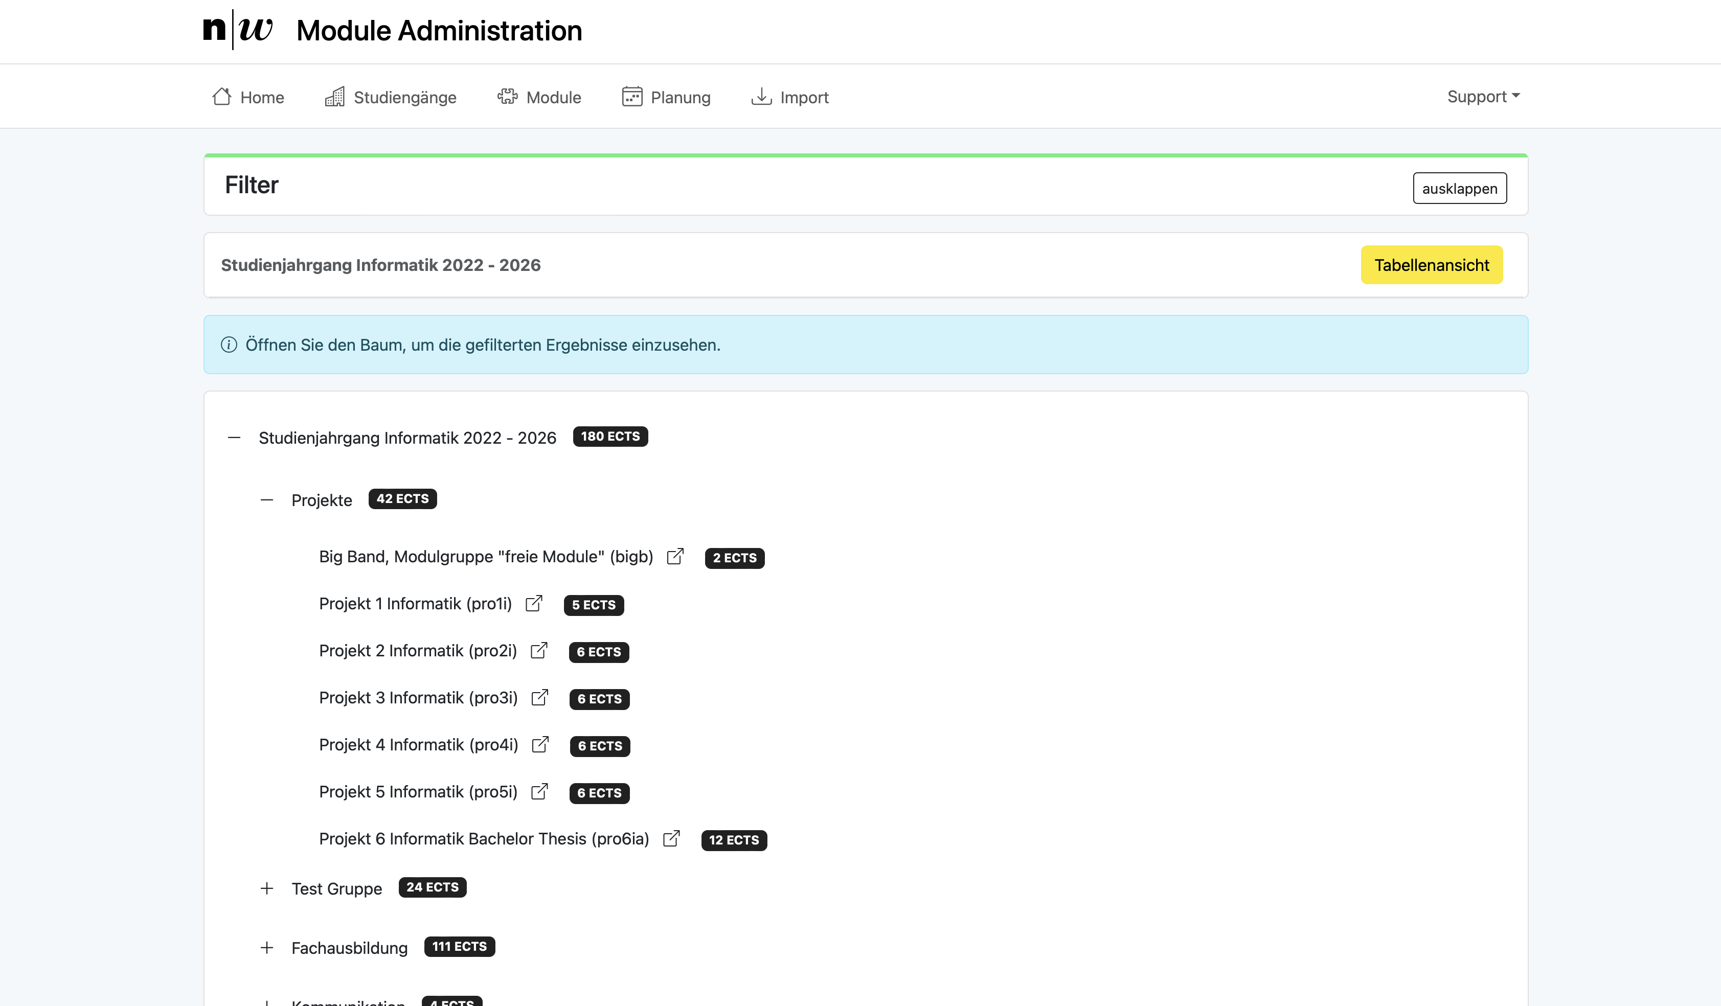This screenshot has width=1721, height=1006.
Task: Expand the Fachausbildung group
Action: [267, 948]
